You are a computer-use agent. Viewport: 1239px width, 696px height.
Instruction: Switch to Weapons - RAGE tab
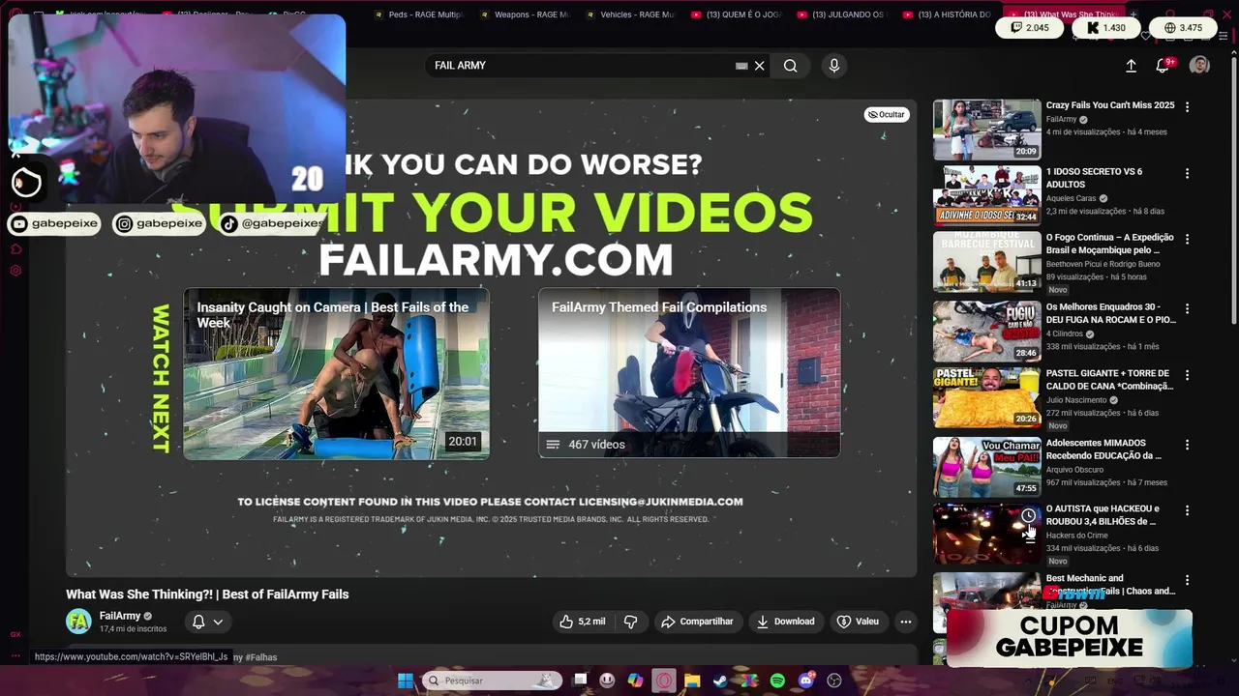(x=523, y=14)
